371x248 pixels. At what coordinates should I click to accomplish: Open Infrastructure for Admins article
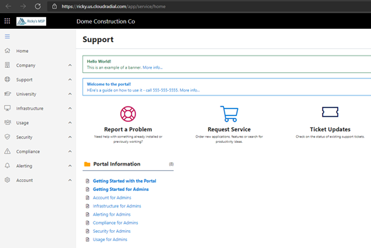pyautogui.click(x=117, y=206)
